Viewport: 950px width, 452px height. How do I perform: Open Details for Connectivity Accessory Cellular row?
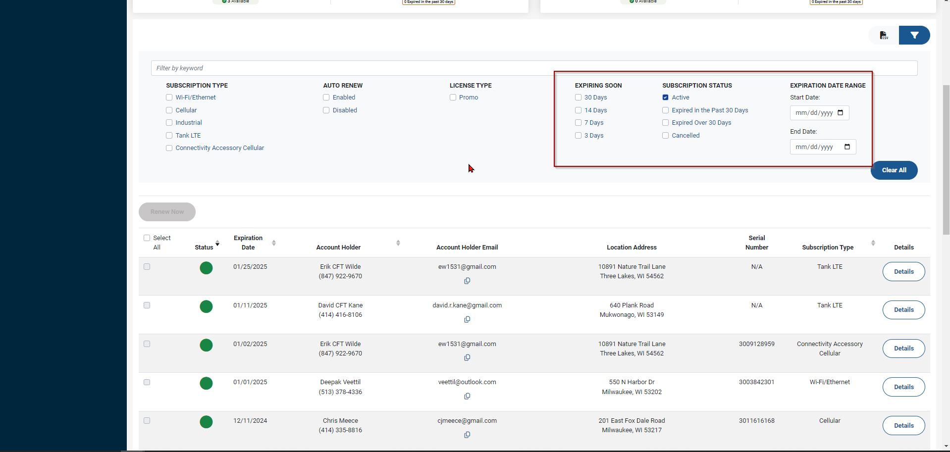[903, 349]
